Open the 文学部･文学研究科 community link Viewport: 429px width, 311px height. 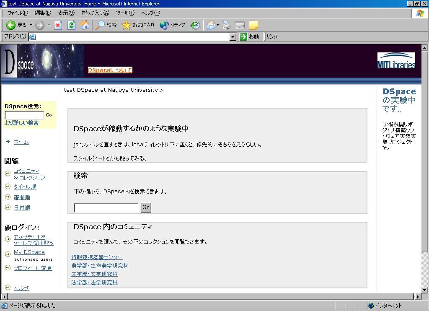94,274
